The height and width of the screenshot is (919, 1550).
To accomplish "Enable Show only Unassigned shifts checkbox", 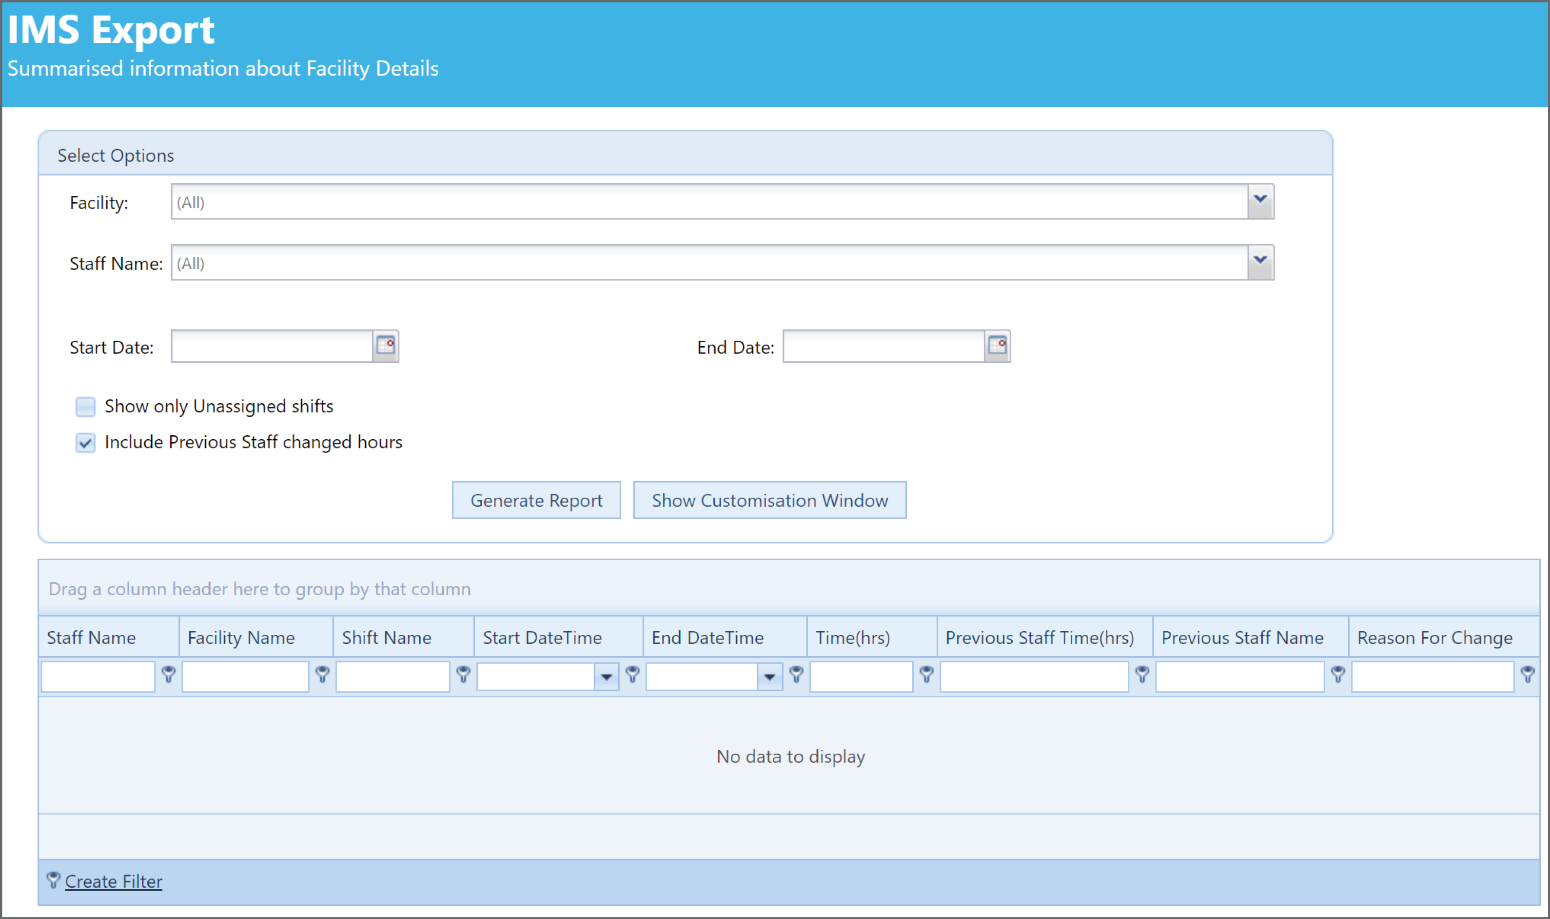I will coord(85,407).
